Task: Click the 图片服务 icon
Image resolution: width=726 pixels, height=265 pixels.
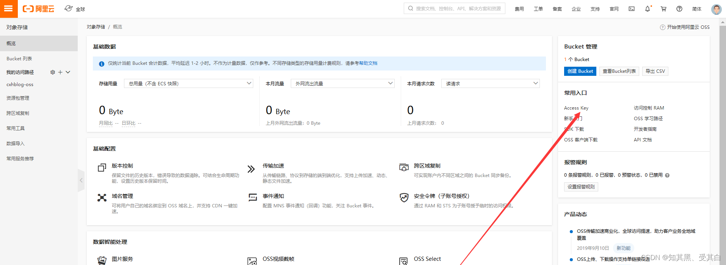Action: pos(102,260)
